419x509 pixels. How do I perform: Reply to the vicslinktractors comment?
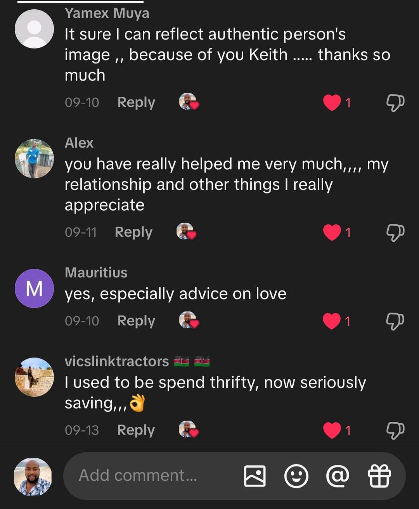click(136, 430)
